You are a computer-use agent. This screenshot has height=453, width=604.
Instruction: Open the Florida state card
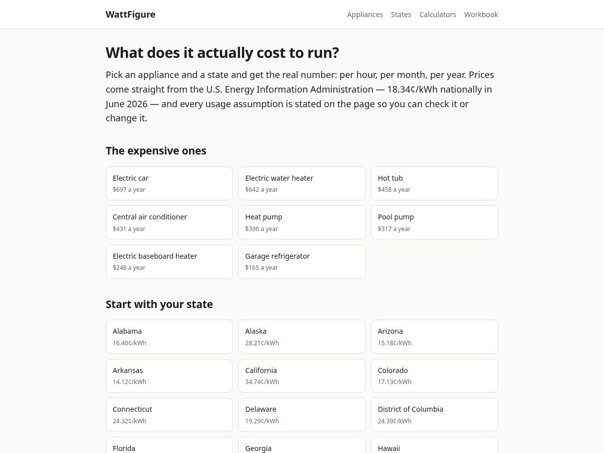(169, 445)
